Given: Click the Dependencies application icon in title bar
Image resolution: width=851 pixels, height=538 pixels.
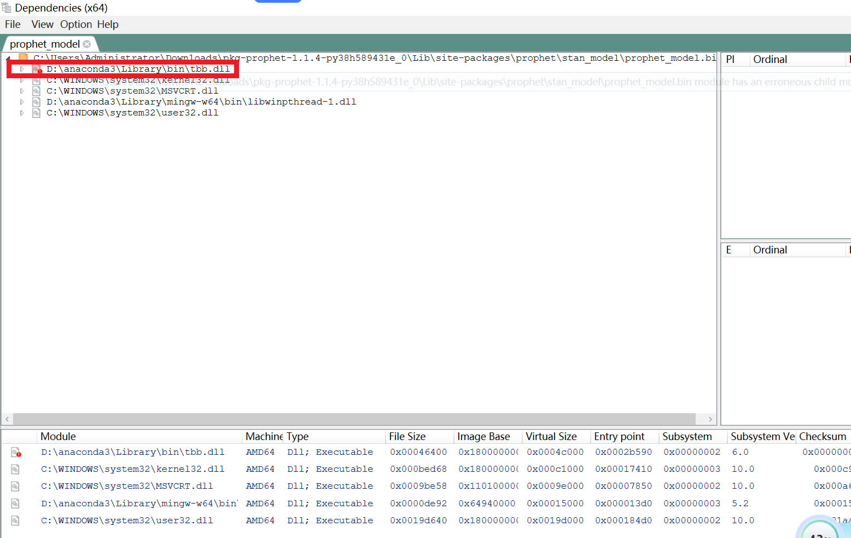Looking at the screenshot, I should tap(6, 7).
